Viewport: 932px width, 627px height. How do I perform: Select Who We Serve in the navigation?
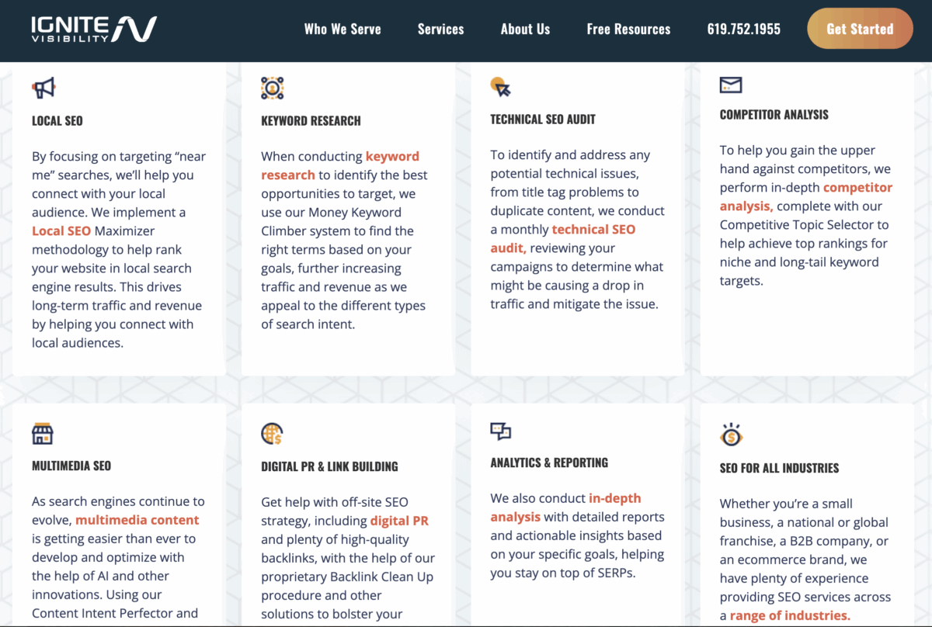point(343,29)
